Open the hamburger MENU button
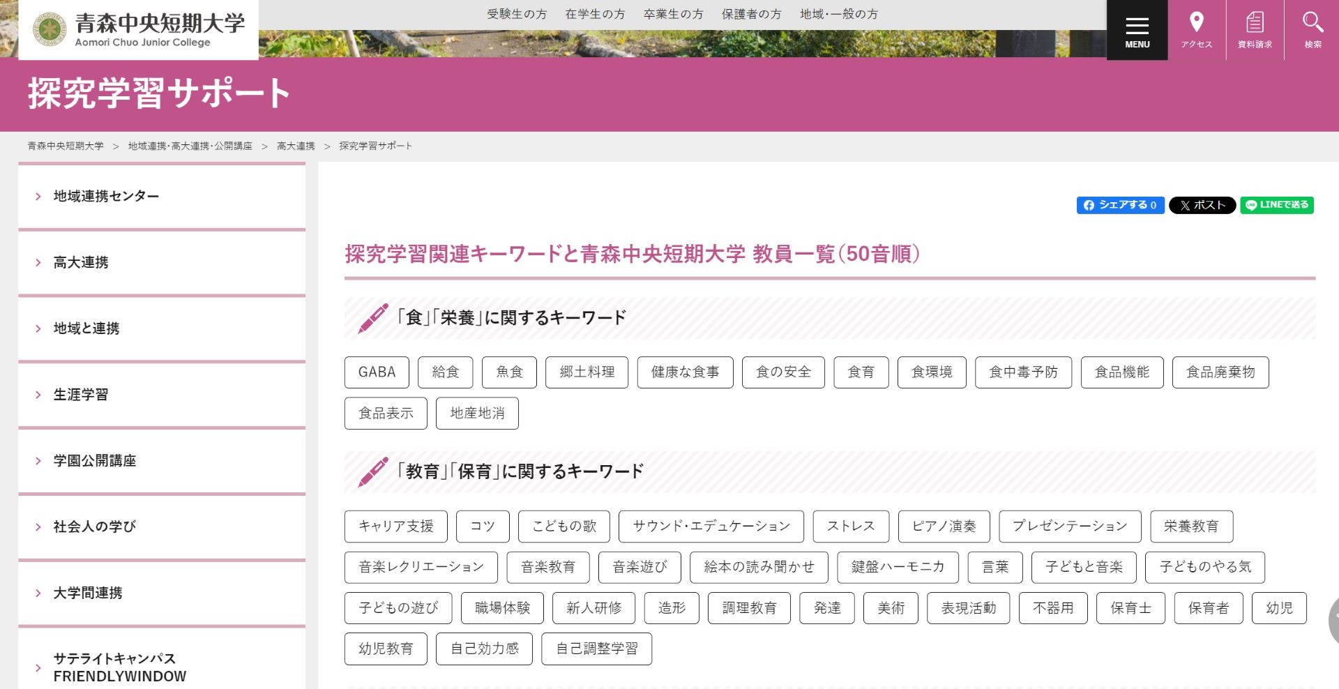Viewport: 1339px width, 689px height. coord(1137,30)
